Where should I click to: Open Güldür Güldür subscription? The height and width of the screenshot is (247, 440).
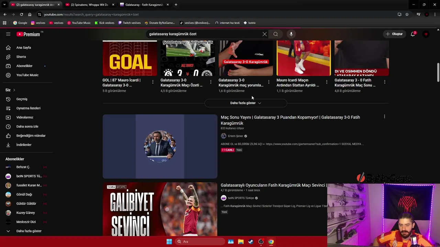[x=26, y=203]
